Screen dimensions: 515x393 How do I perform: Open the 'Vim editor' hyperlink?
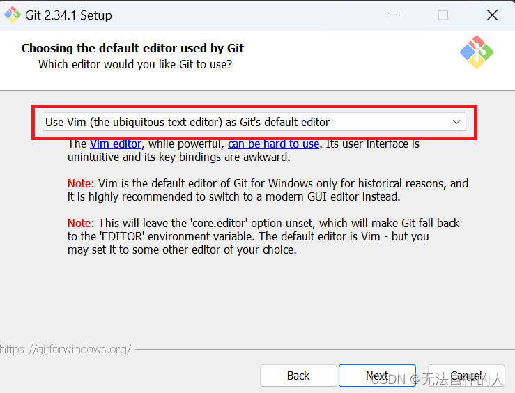pos(116,144)
